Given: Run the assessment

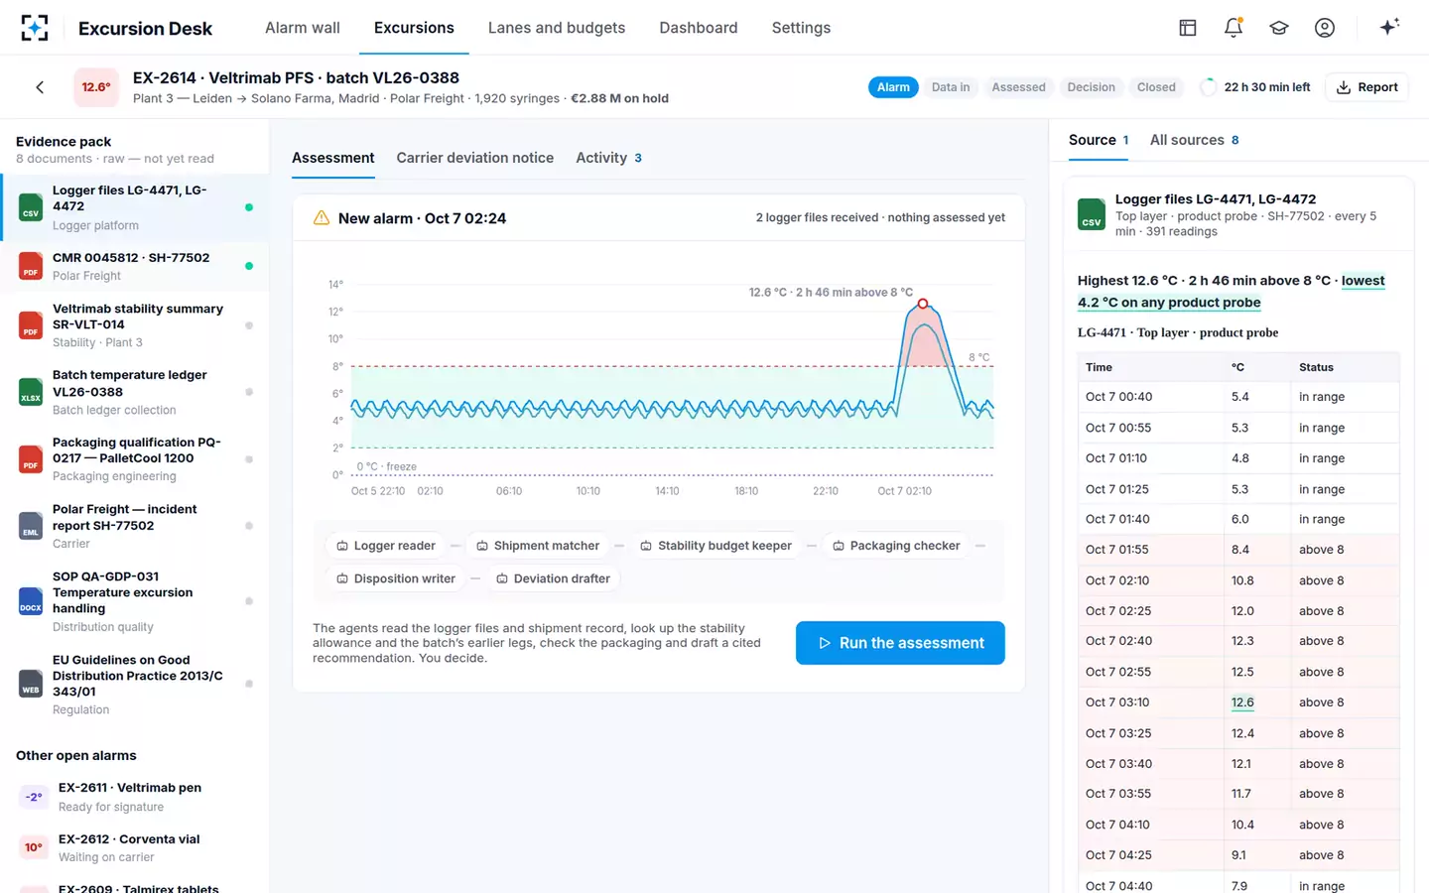Looking at the screenshot, I should tap(900, 643).
